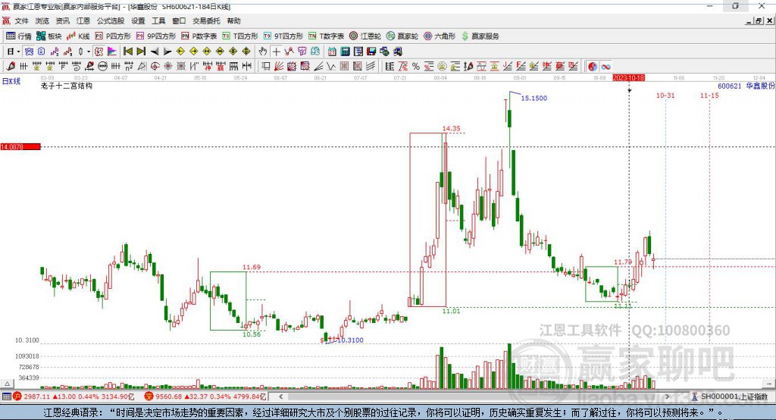Screen dimensions: 776x420
Task: Select the percent % retracement tool
Action: (x=416, y=67)
